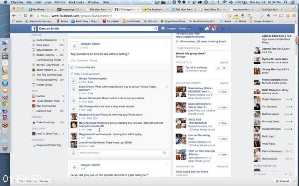Click Spotlight search in menu bar
This screenshot has height=186, width=299.
click(x=285, y=2)
